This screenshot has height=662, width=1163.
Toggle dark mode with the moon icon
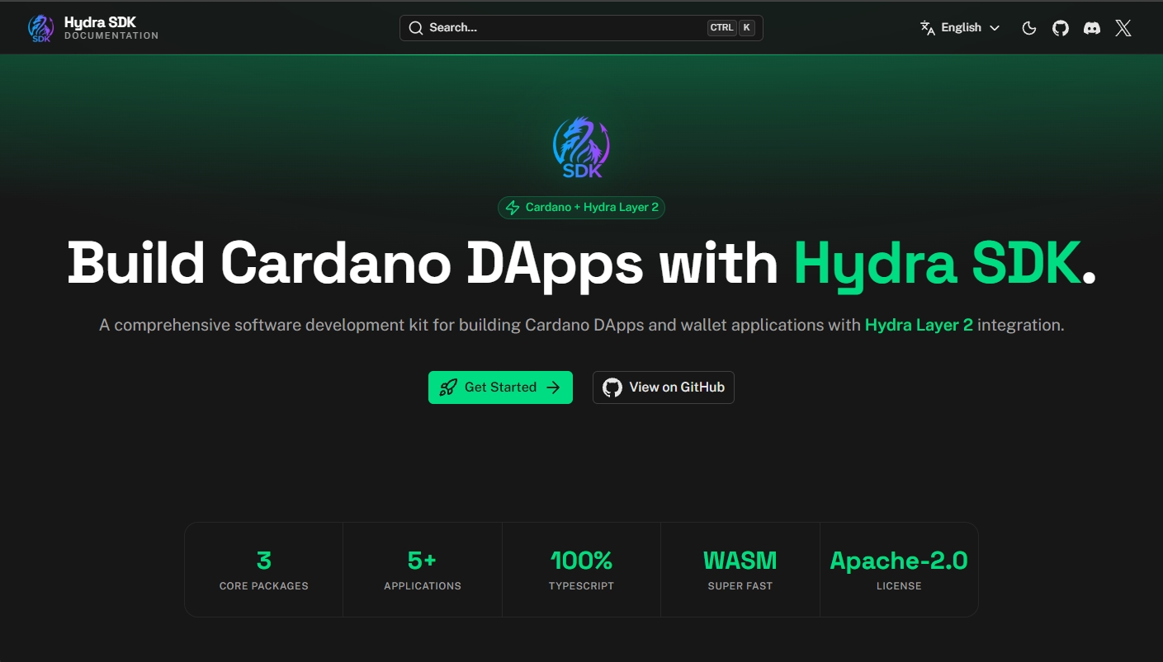click(x=1029, y=28)
